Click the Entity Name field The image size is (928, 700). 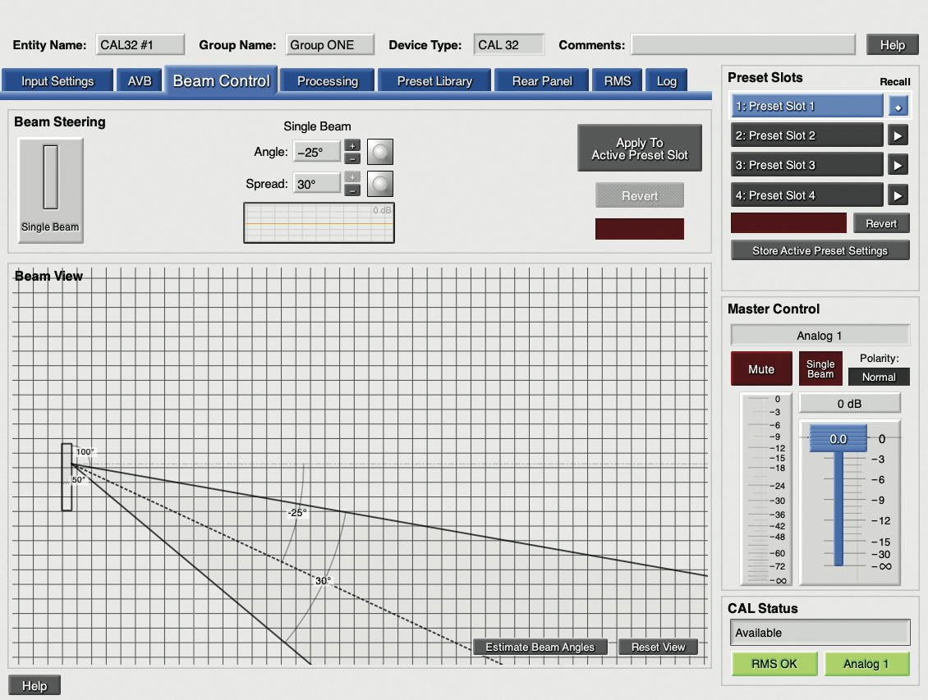[x=140, y=45]
